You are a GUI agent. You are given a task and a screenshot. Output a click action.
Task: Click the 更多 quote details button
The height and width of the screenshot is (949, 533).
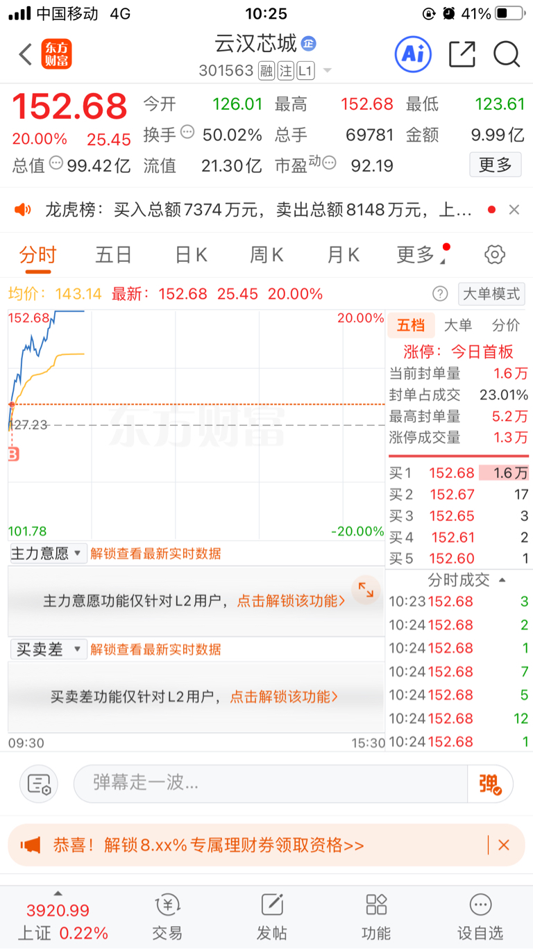point(496,165)
